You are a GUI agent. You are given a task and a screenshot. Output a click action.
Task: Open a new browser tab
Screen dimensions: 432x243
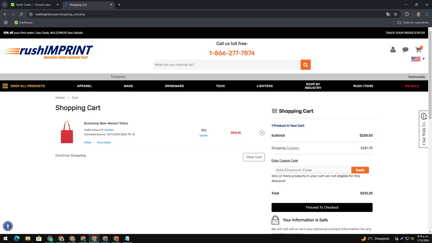pos(119,5)
